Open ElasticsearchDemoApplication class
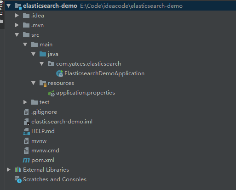Screen dimensions: 236x190 pos(104,73)
